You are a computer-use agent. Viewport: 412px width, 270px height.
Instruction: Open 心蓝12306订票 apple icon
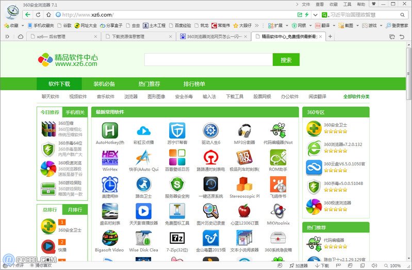click(244, 211)
